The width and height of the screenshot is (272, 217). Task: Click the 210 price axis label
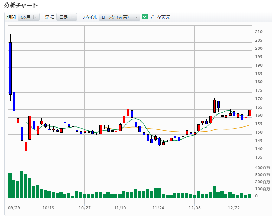(259, 32)
